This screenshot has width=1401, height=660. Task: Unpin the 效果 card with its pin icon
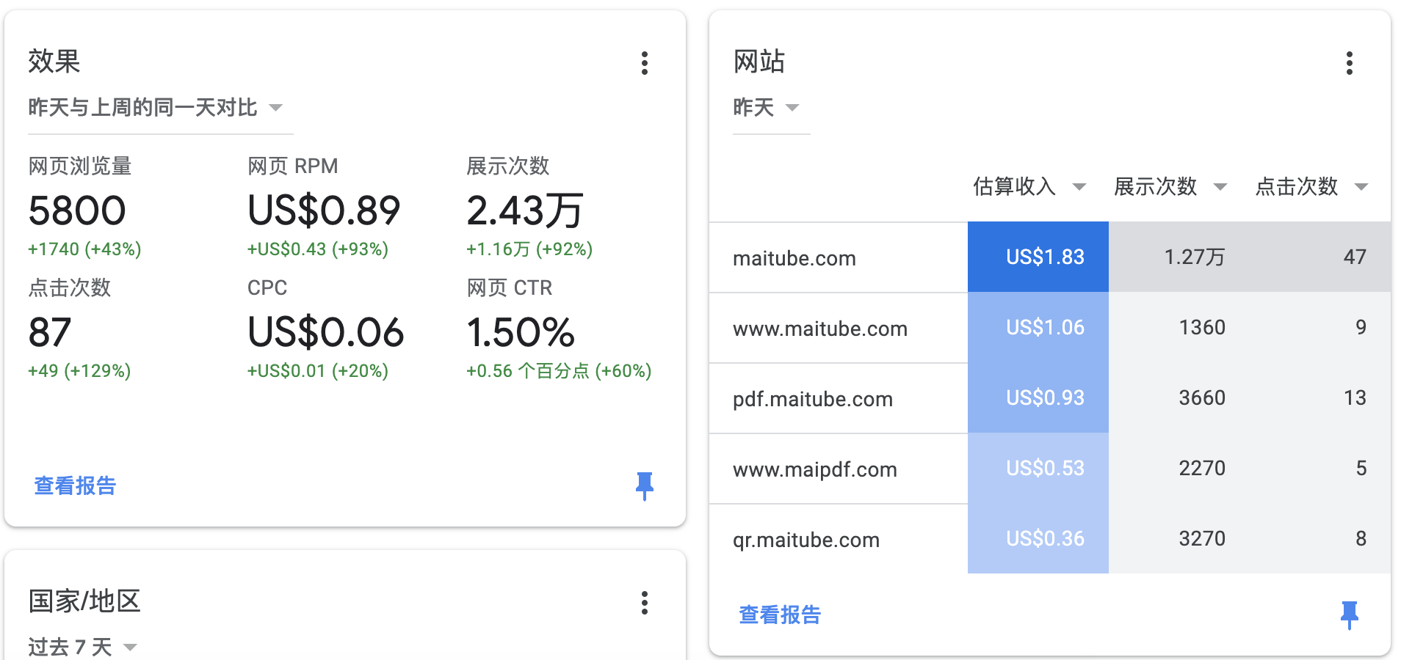coord(645,485)
